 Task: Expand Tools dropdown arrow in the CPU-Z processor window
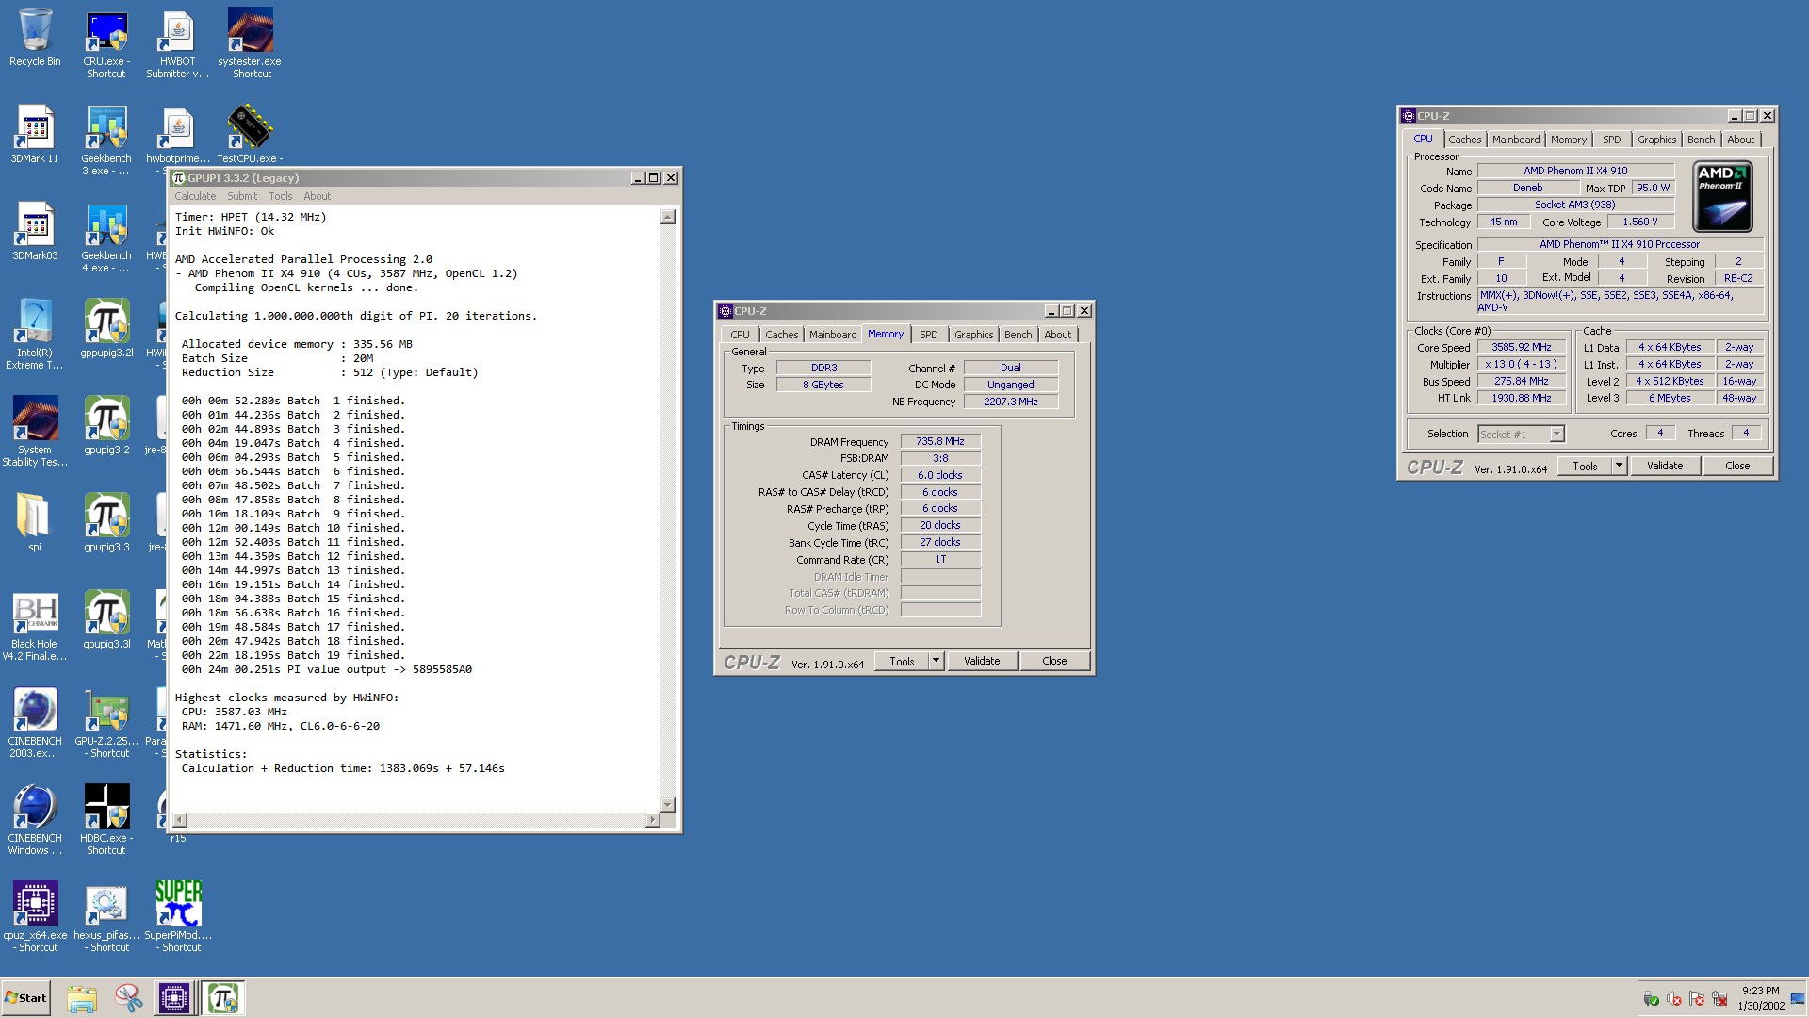pyautogui.click(x=1619, y=466)
